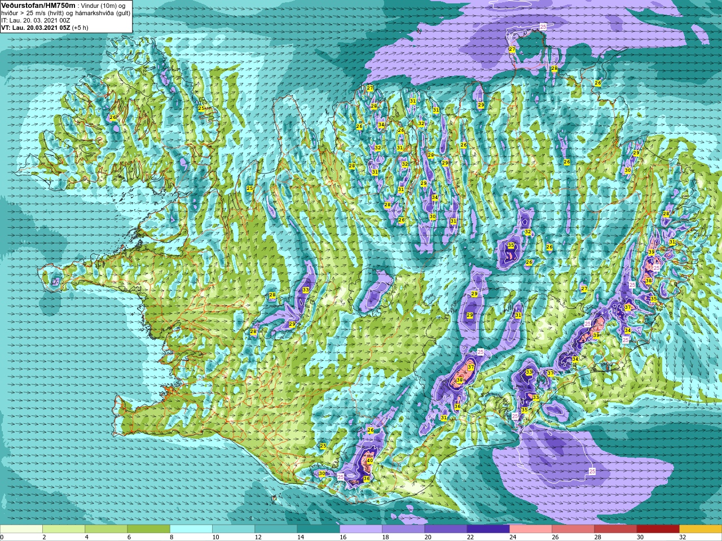Click the legend scale tick label 8

(x=171, y=537)
